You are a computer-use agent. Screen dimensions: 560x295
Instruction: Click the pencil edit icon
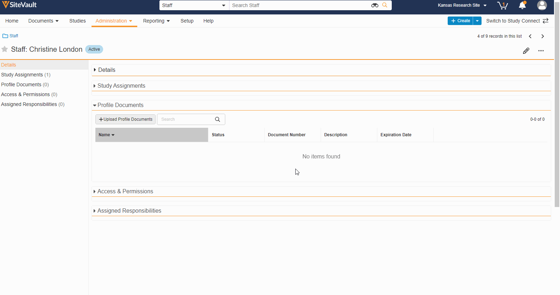[526, 51]
